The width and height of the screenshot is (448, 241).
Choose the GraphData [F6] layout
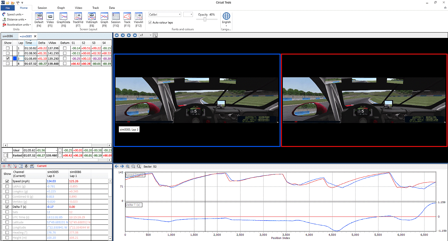click(63, 20)
